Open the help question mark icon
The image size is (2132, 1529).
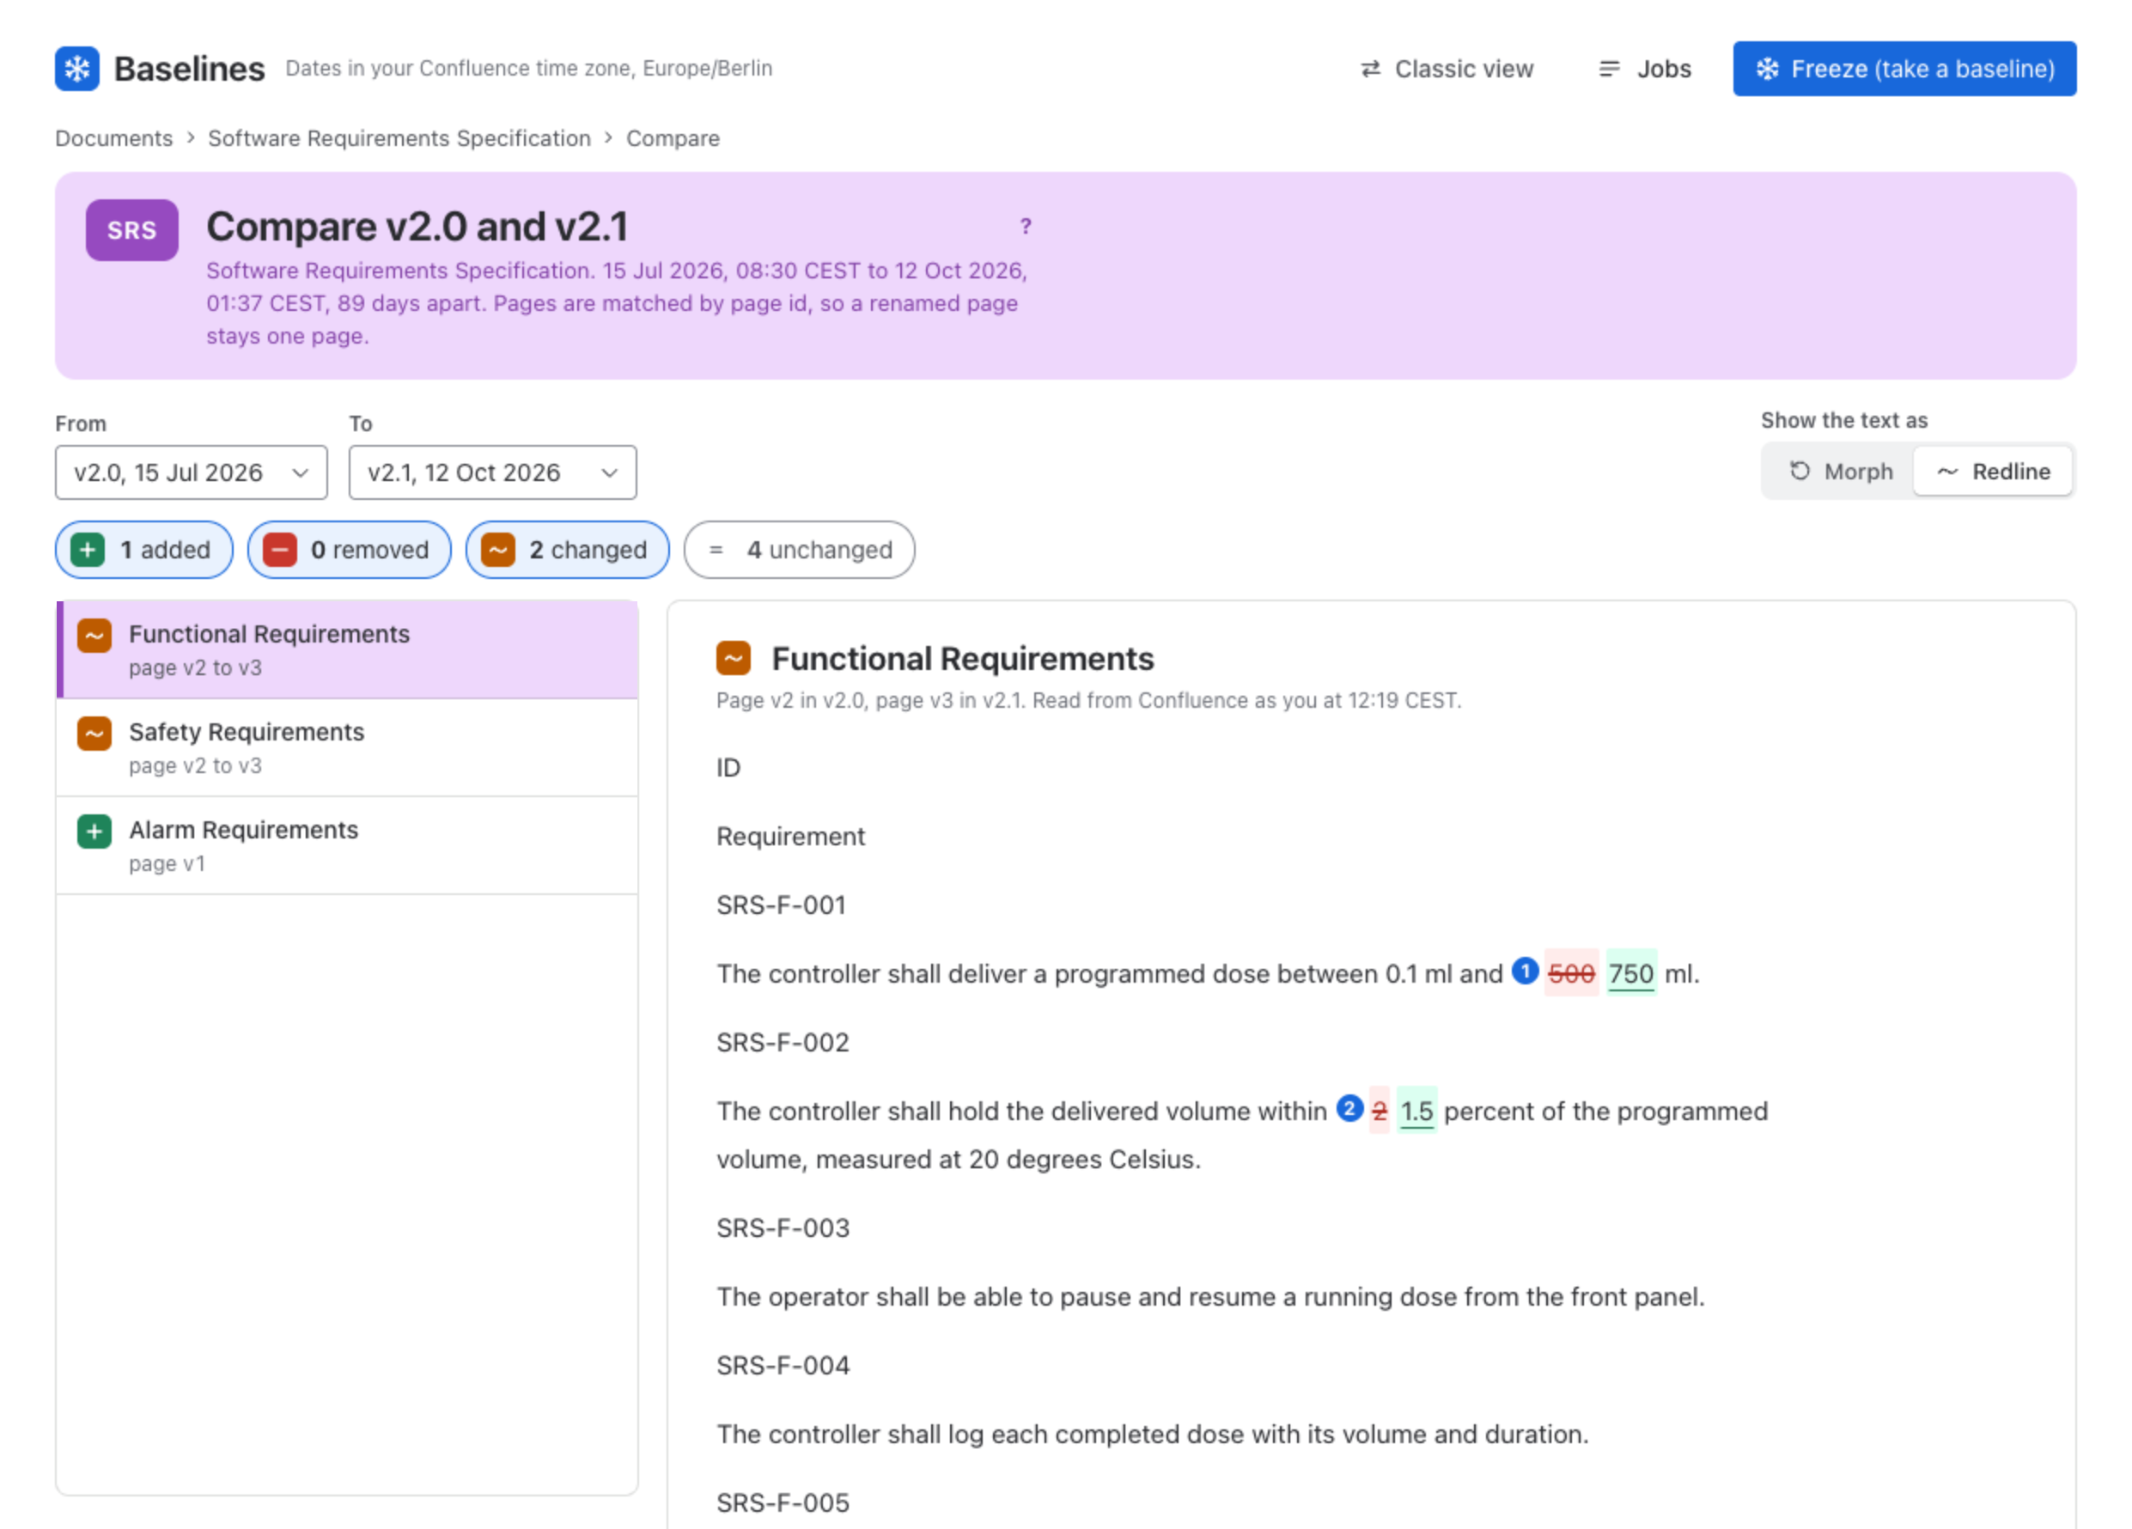[1026, 227]
